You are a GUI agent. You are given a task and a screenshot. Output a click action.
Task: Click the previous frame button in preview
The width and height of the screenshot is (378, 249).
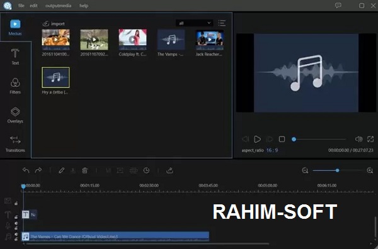point(245,139)
